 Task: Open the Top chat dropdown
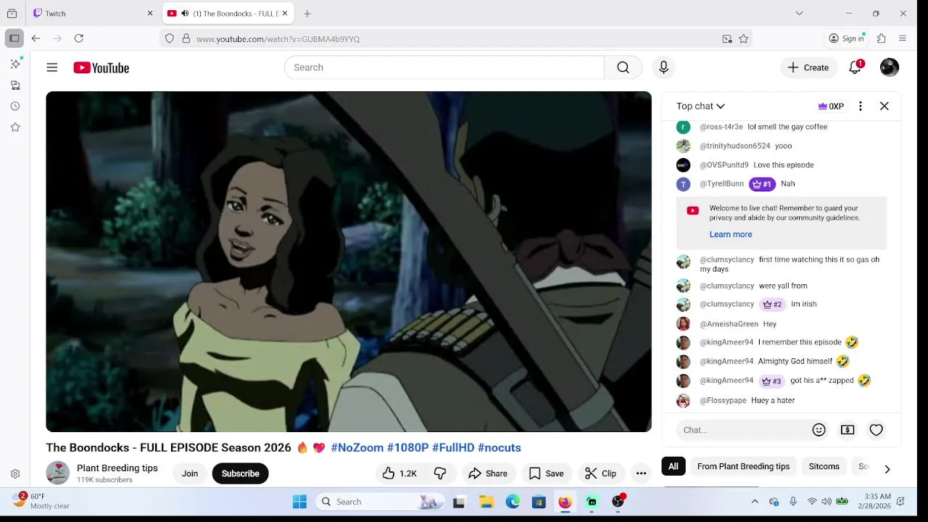(x=700, y=106)
